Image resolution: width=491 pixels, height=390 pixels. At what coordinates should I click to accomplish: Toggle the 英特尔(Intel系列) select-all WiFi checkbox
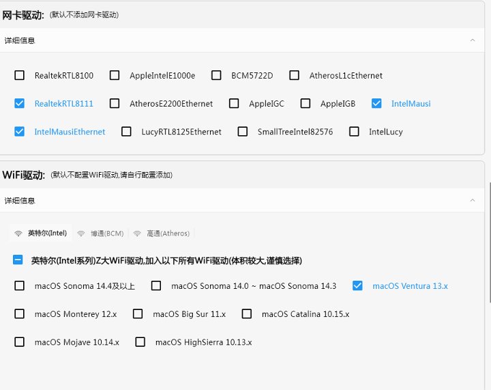pos(19,260)
